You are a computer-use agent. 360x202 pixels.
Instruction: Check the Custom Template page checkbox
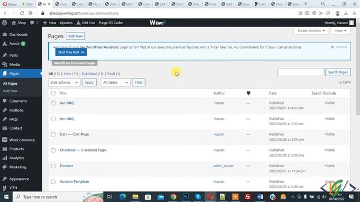tap(53, 182)
